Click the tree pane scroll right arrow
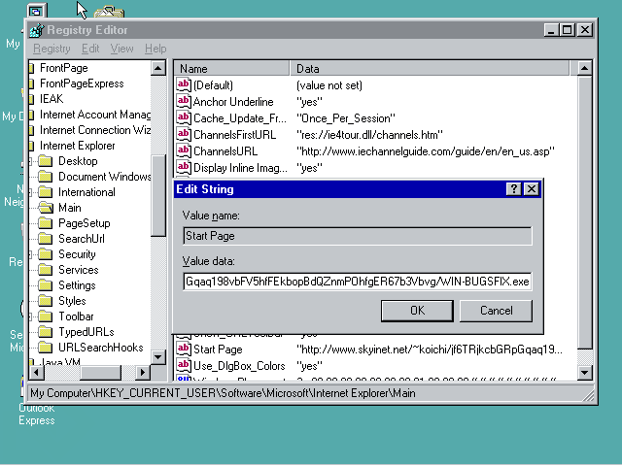622x466 pixels. (x=143, y=372)
